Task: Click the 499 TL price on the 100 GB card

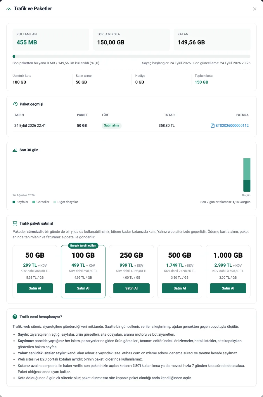Action: (x=78, y=265)
